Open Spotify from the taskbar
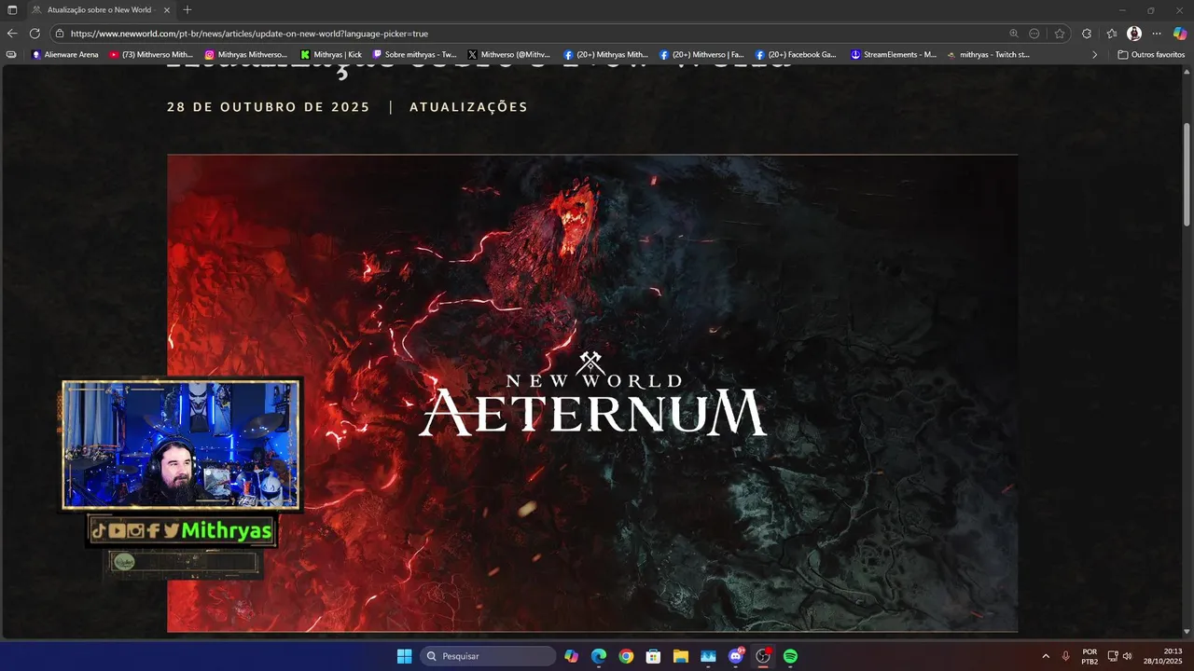Image resolution: width=1194 pixels, height=671 pixels. [790, 656]
